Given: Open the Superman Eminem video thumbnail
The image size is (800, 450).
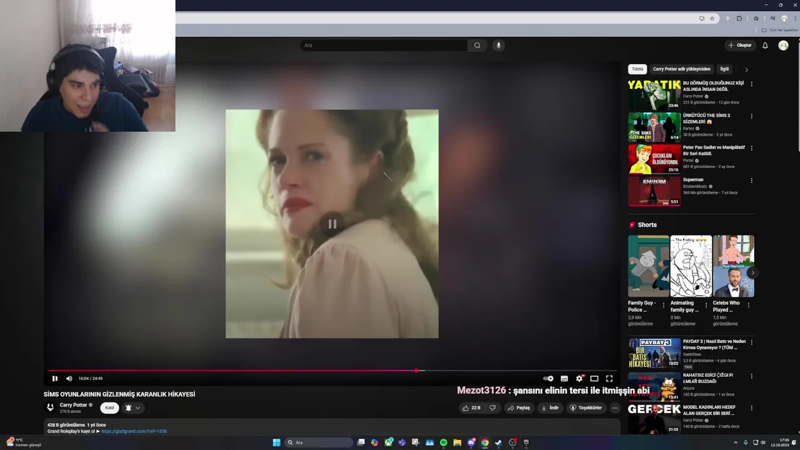Looking at the screenshot, I should click(654, 191).
